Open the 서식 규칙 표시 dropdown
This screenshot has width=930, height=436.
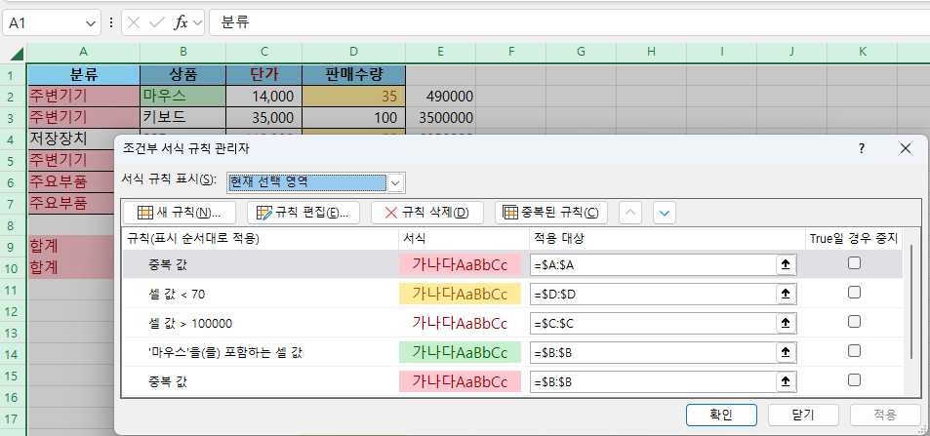click(x=395, y=181)
